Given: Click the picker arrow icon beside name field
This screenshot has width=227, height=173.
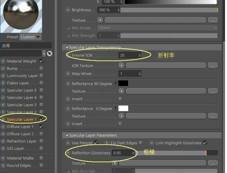Looking at the screenshot, I should pyautogui.click(x=49, y=54).
